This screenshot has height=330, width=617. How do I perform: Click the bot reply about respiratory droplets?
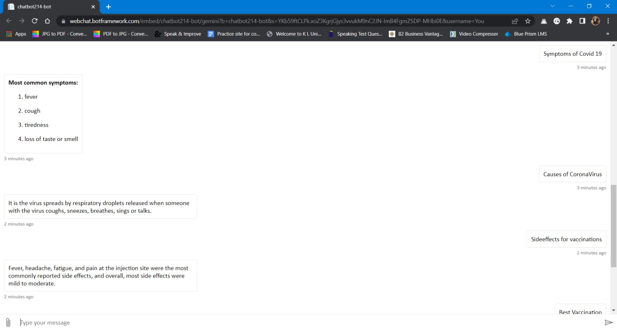[x=100, y=207]
